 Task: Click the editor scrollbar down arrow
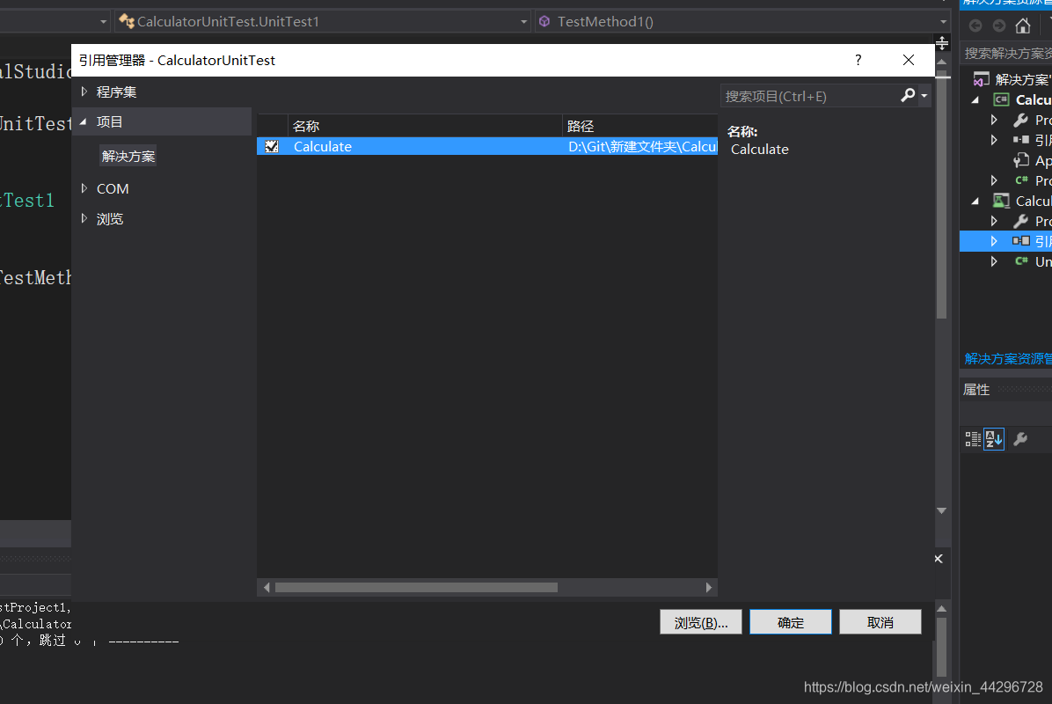(x=942, y=510)
